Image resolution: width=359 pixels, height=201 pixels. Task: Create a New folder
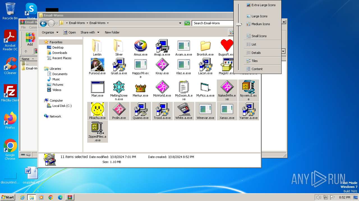tap(112, 32)
